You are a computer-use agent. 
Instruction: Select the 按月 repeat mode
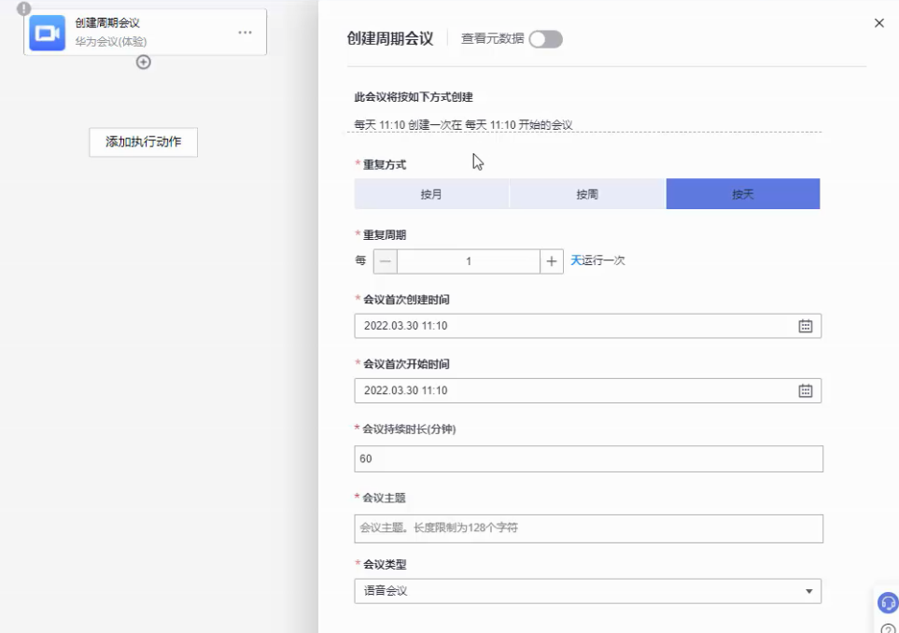click(x=431, y=194)
